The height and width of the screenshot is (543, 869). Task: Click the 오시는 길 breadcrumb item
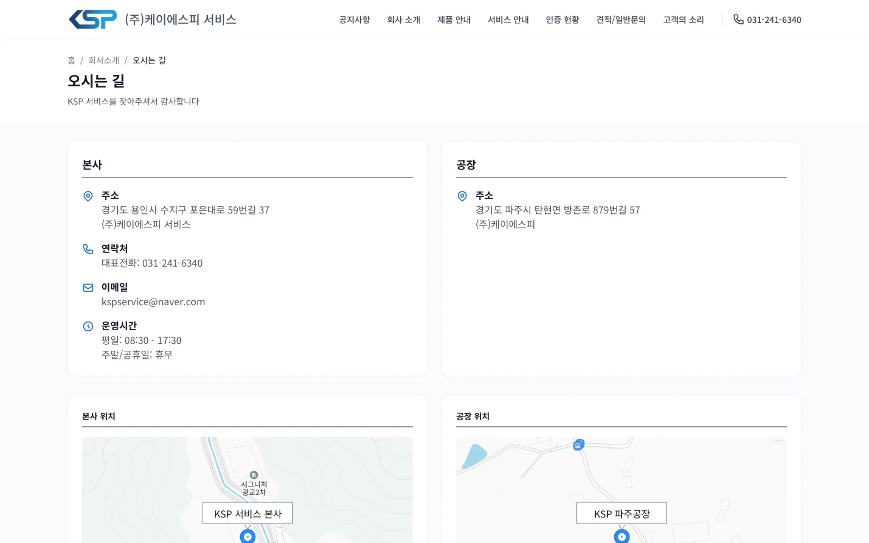(149, 60)
